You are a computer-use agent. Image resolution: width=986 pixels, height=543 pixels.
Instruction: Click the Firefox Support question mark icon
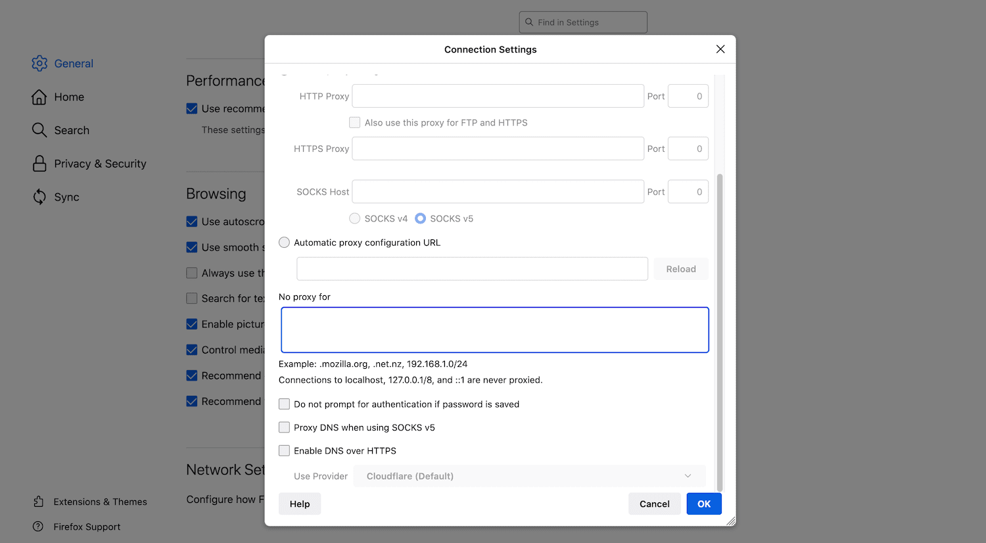pyautogui.click(x=39, y=527)
